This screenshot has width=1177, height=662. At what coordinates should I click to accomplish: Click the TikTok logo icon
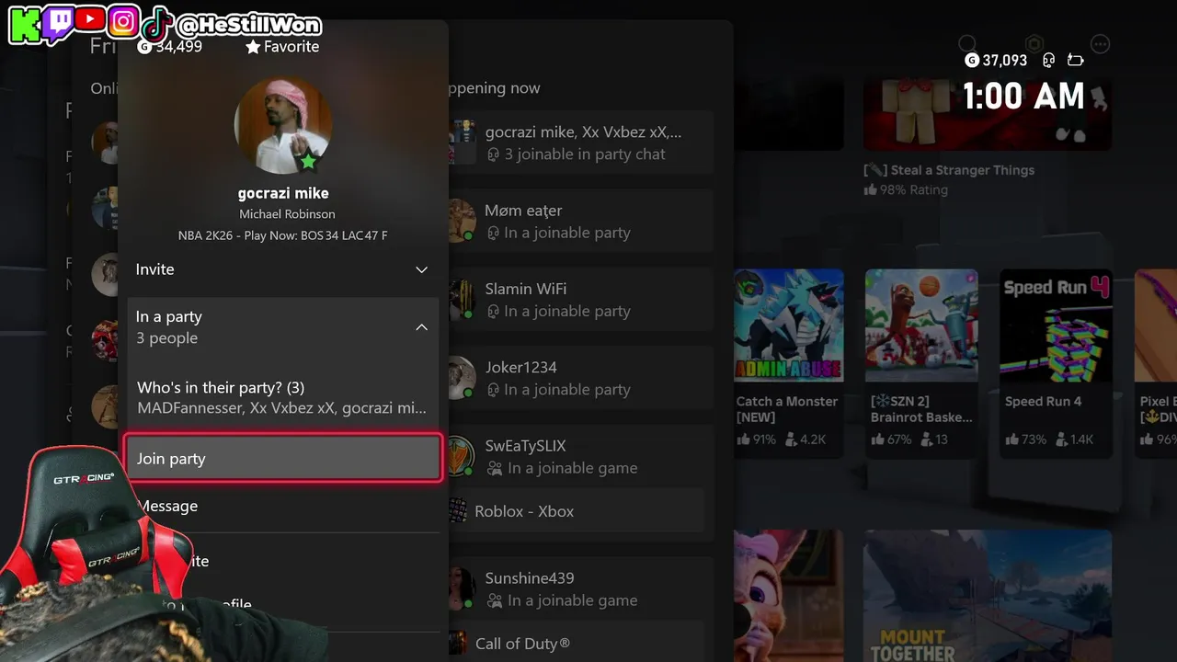pyautogui.click(x=157, y=23)
